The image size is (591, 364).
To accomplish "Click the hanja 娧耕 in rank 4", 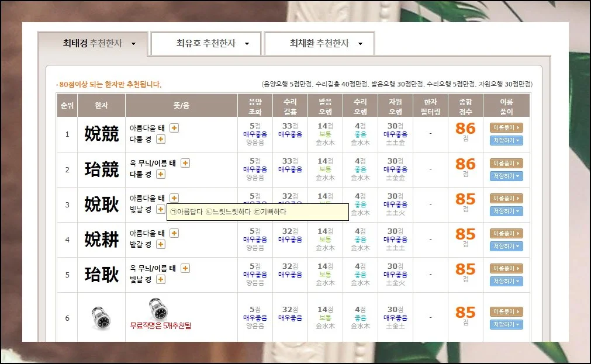I will pyautogui.click(x=102, y=240).
